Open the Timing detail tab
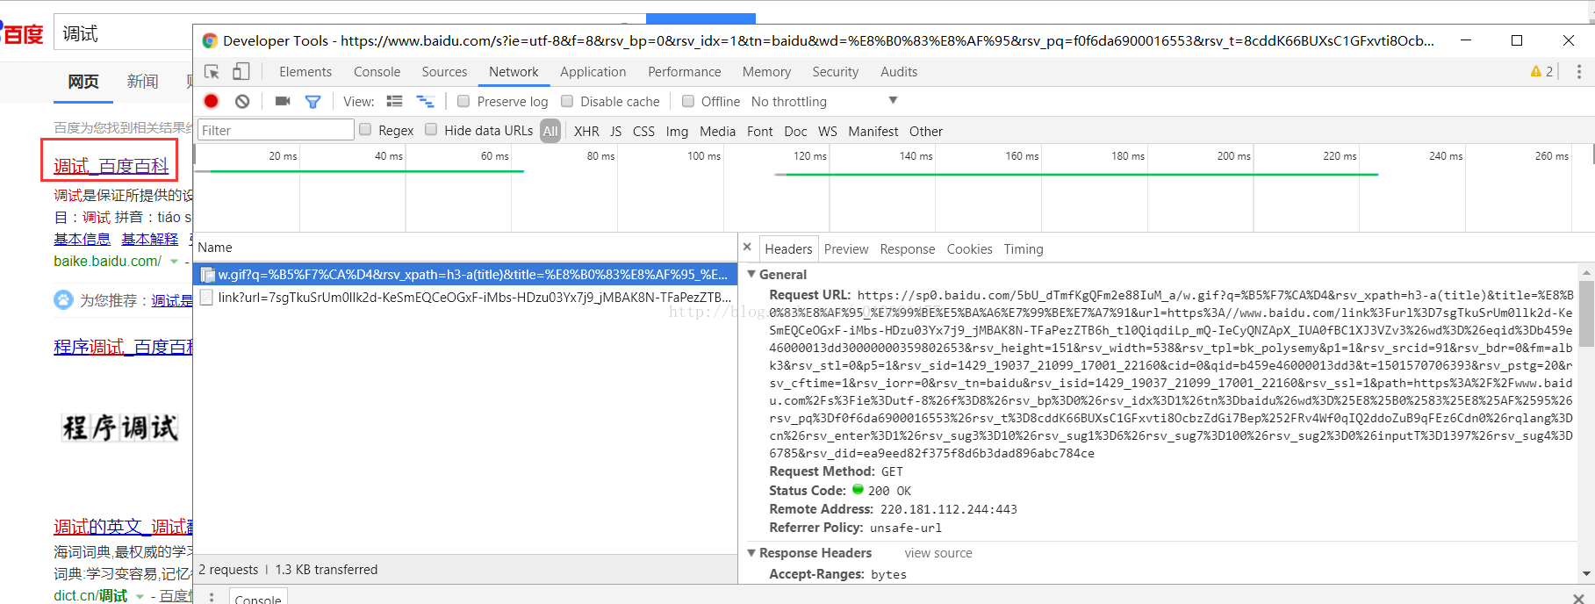The height and width of the screenshot is (604, 1595). [x=1024, y=249]
